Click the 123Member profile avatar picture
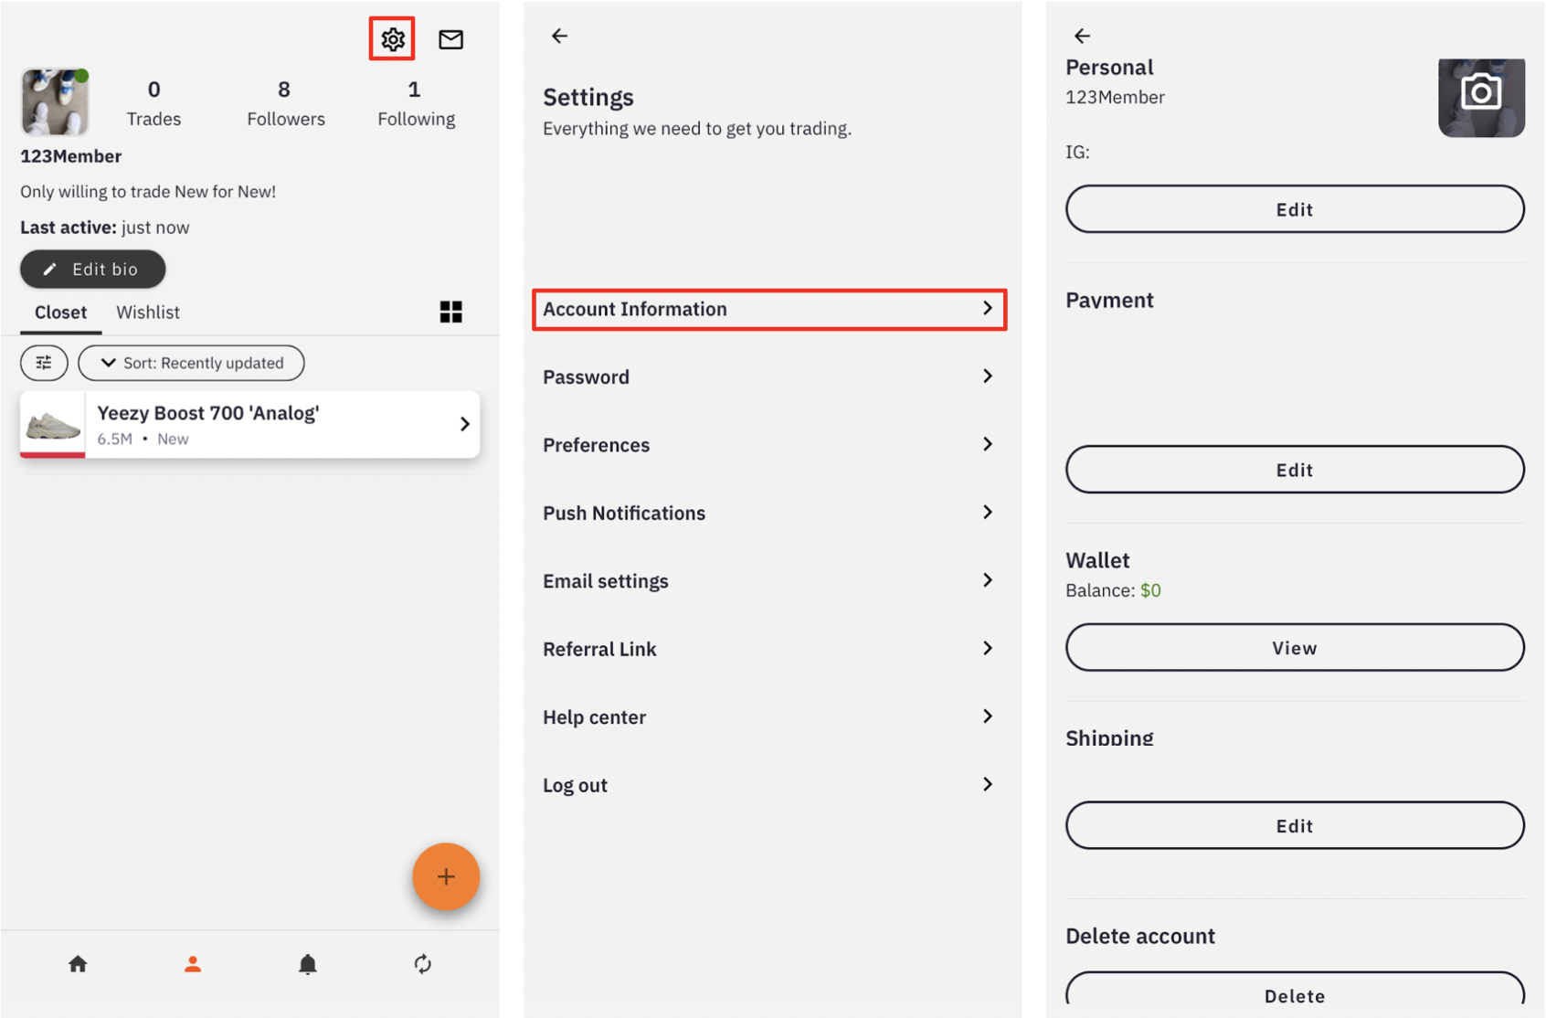This screenshot has width=1546, height=1018. point(55,101)
